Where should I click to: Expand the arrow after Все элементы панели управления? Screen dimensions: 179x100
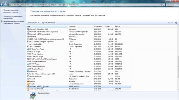click(x=58, y=5)
